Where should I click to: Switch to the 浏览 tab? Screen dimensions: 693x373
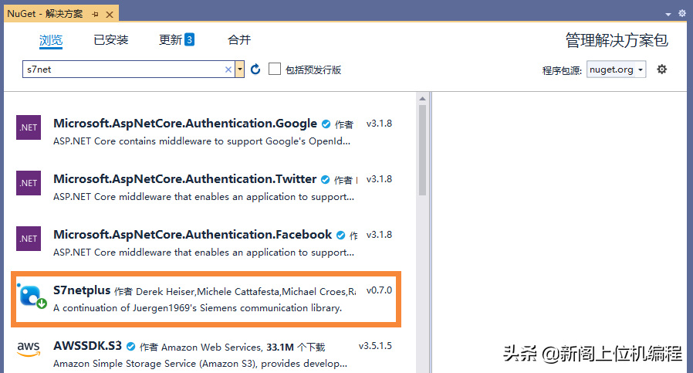pos(51,40)
